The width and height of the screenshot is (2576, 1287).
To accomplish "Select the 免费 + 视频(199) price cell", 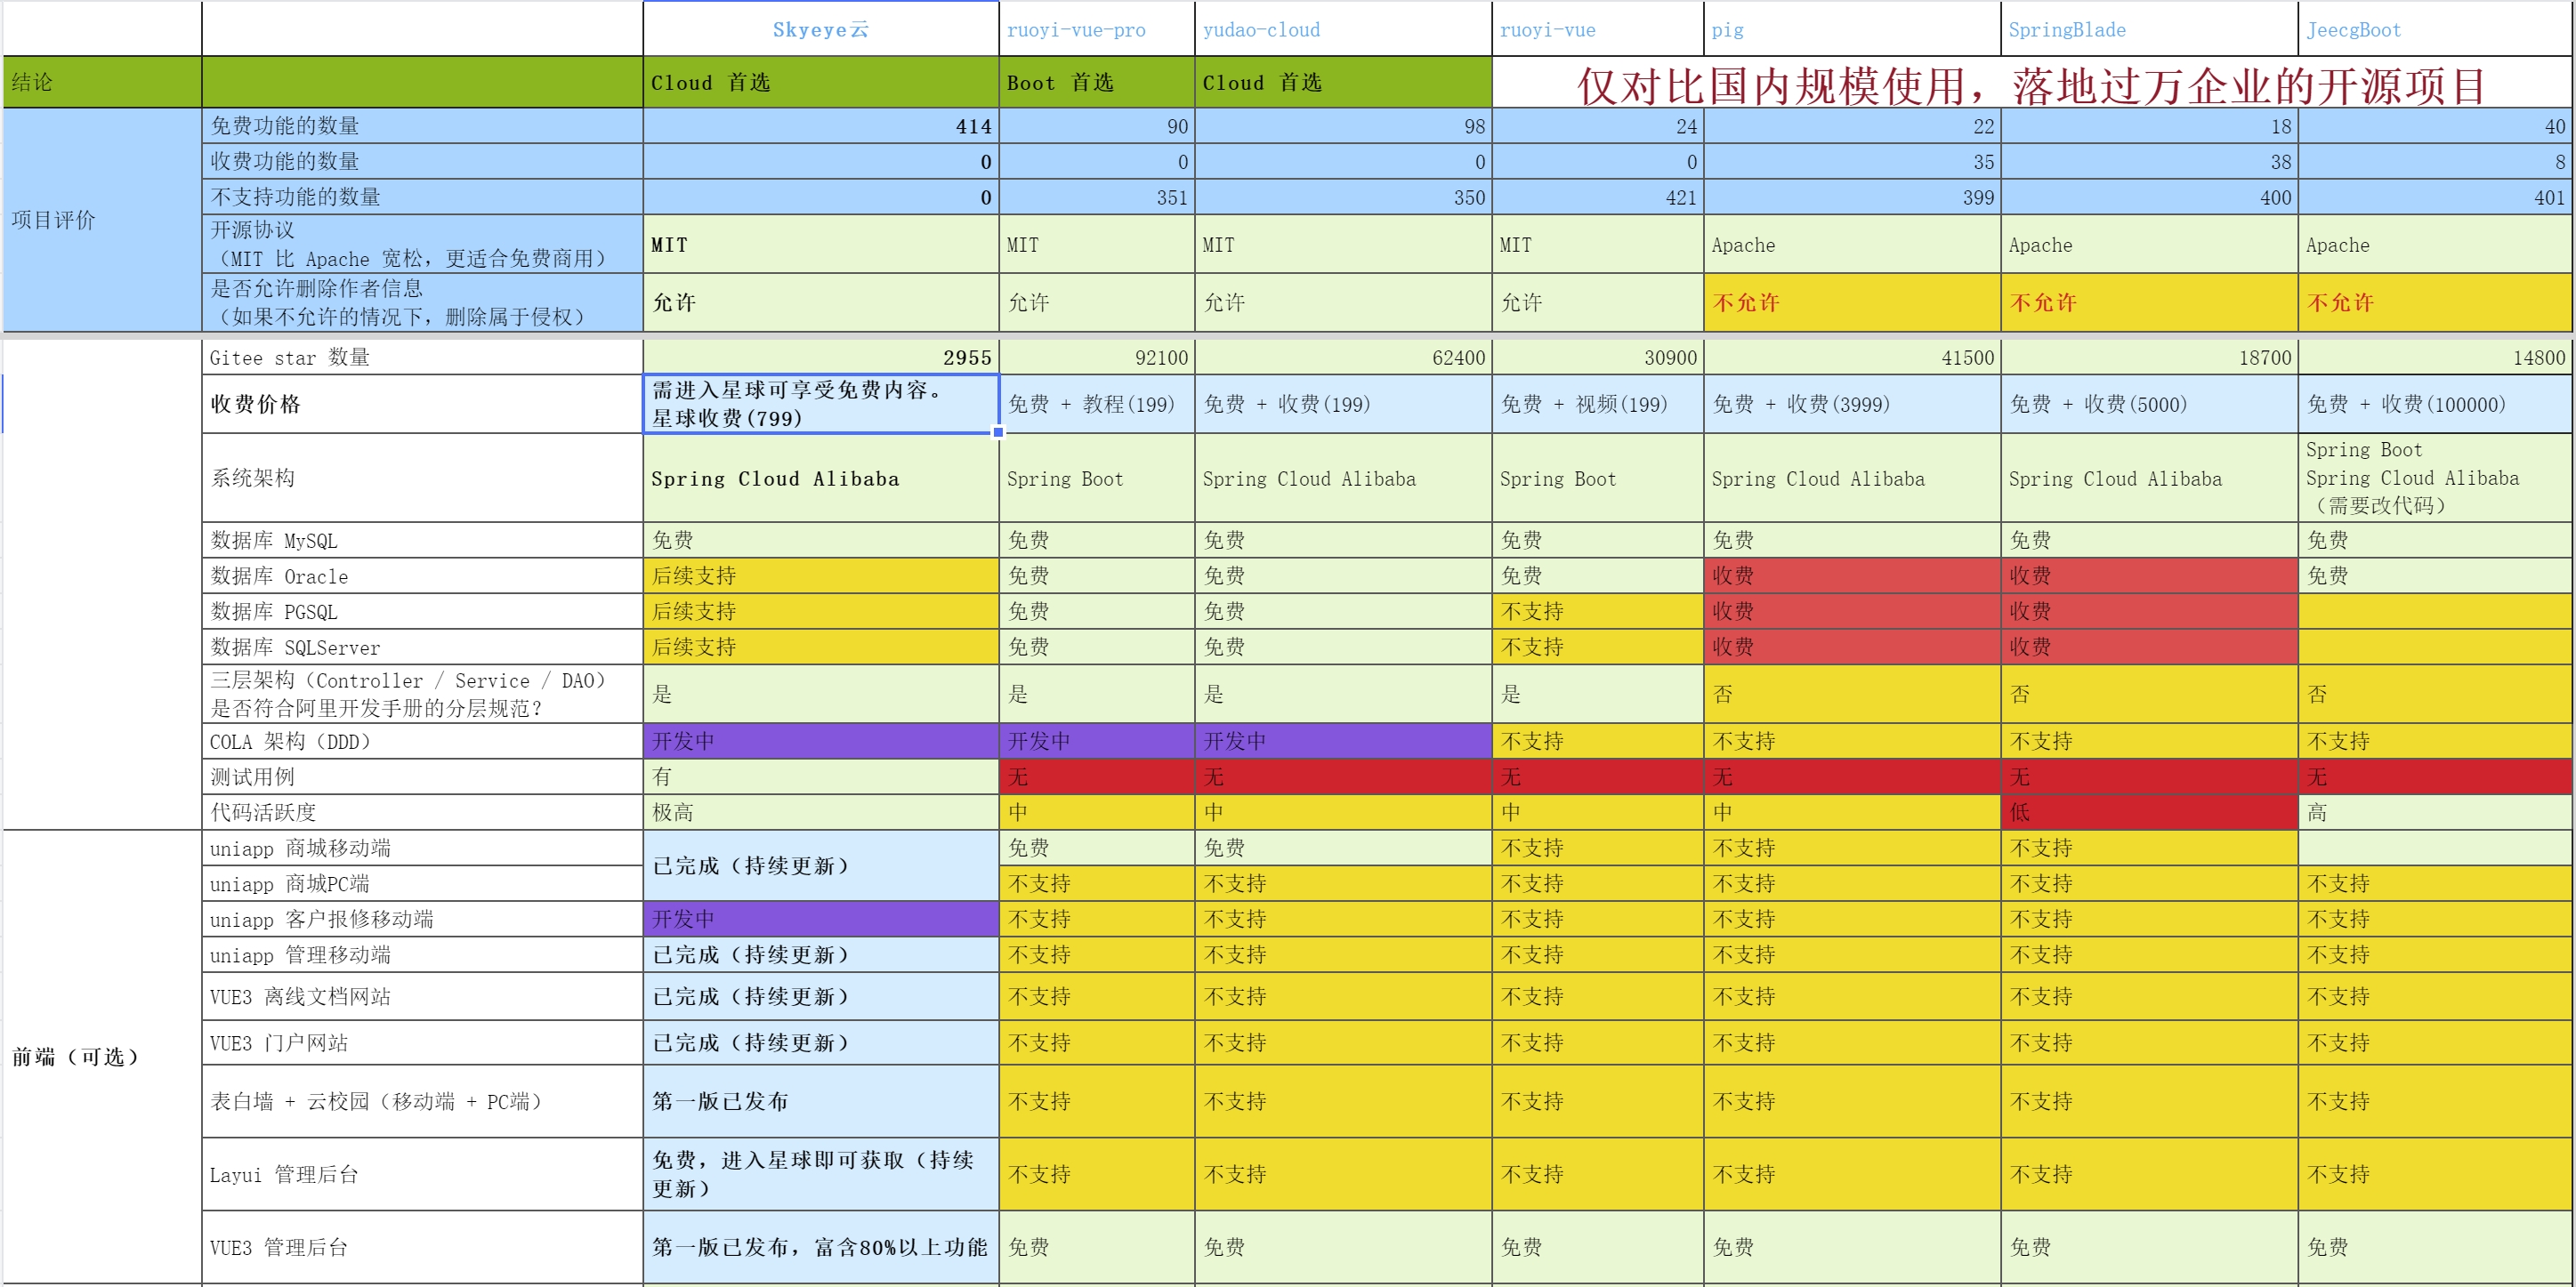I will tap(1597, 404).
